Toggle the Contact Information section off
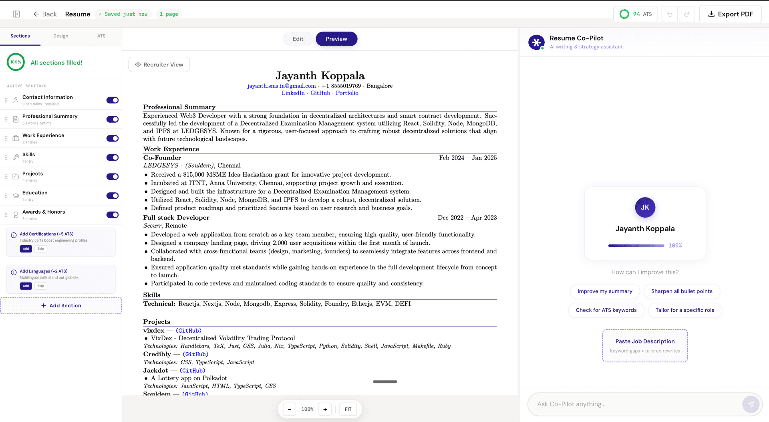769x422 pixels. pos(113,100)
